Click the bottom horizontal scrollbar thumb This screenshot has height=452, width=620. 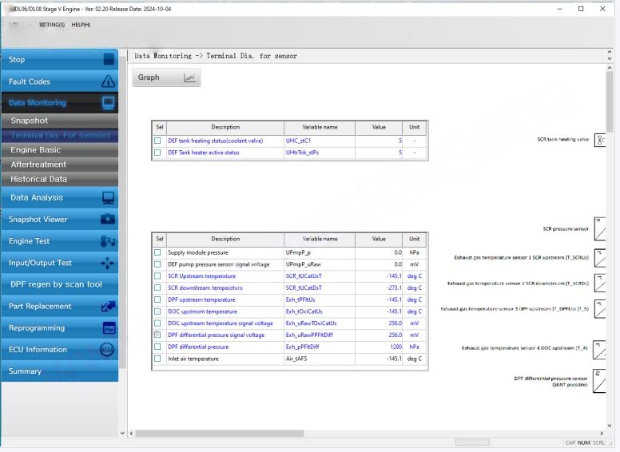point(472,442)
